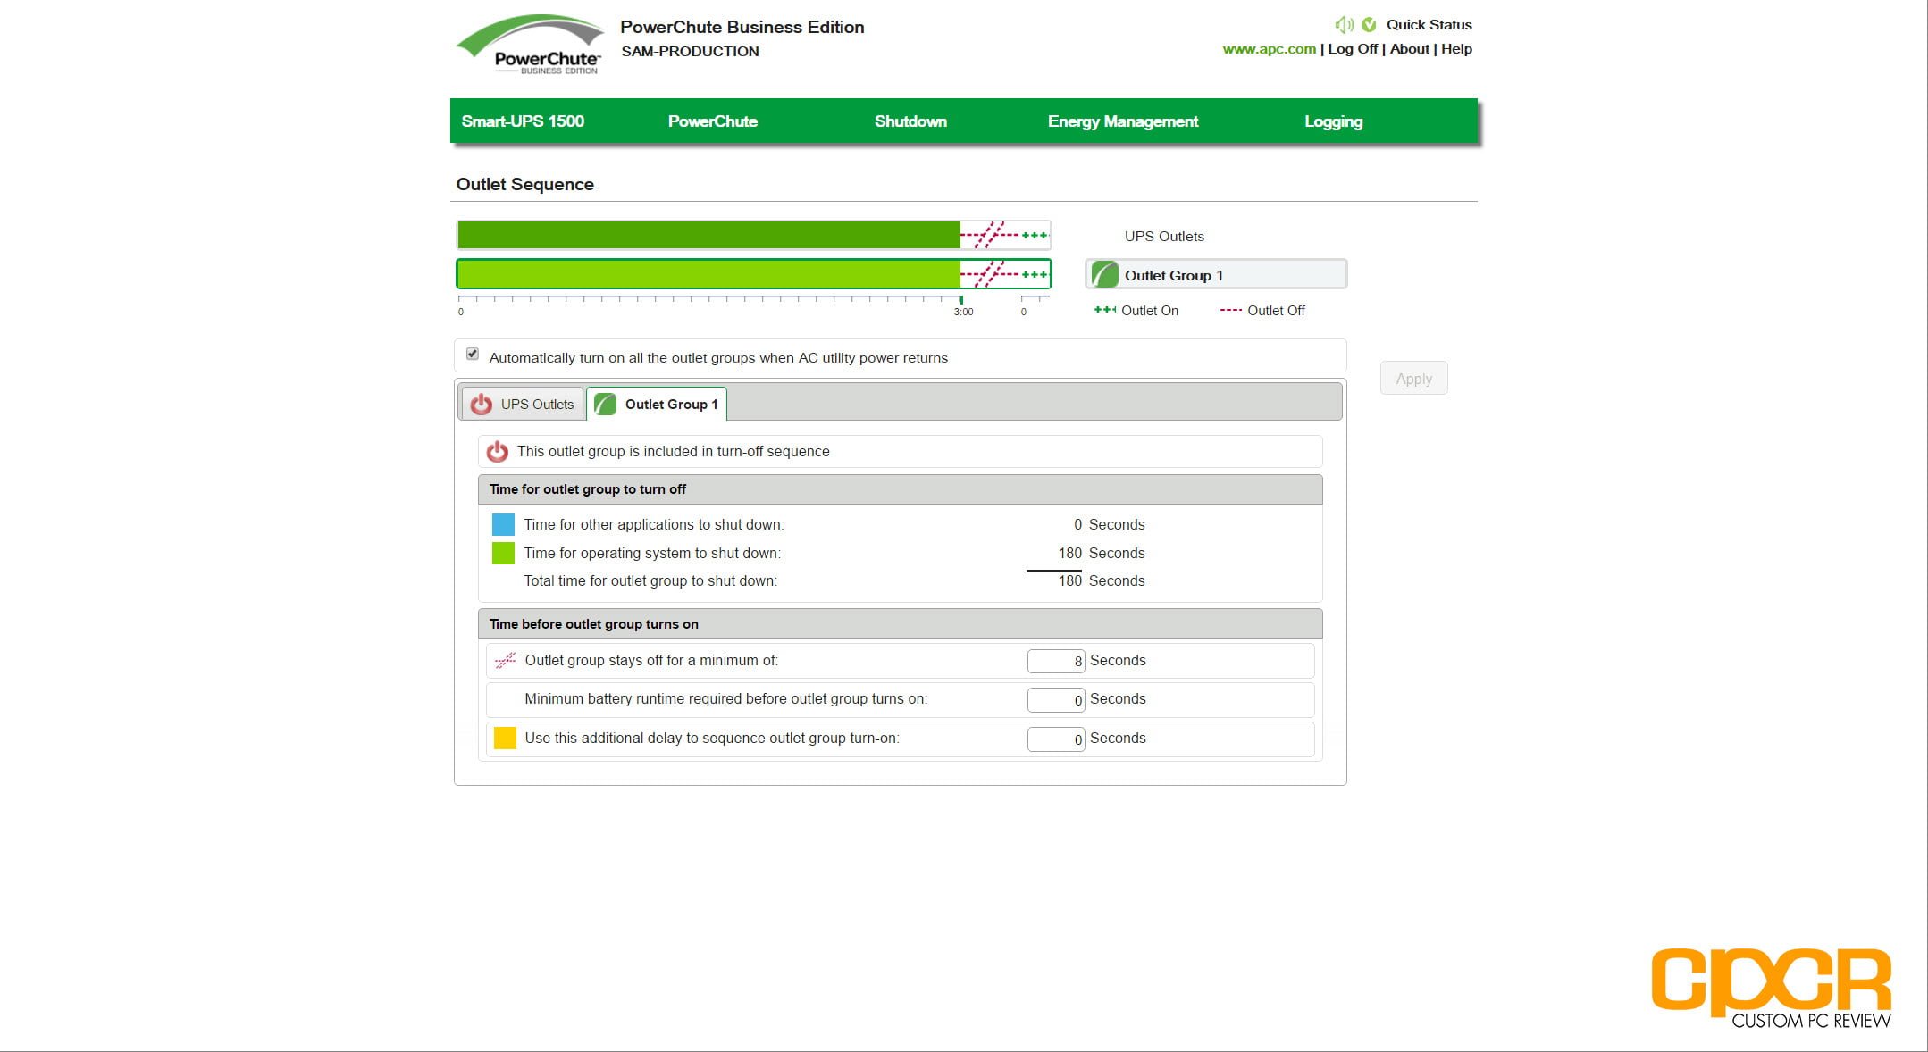Open the Smart-UPS 1500 menu

(523, 121)
